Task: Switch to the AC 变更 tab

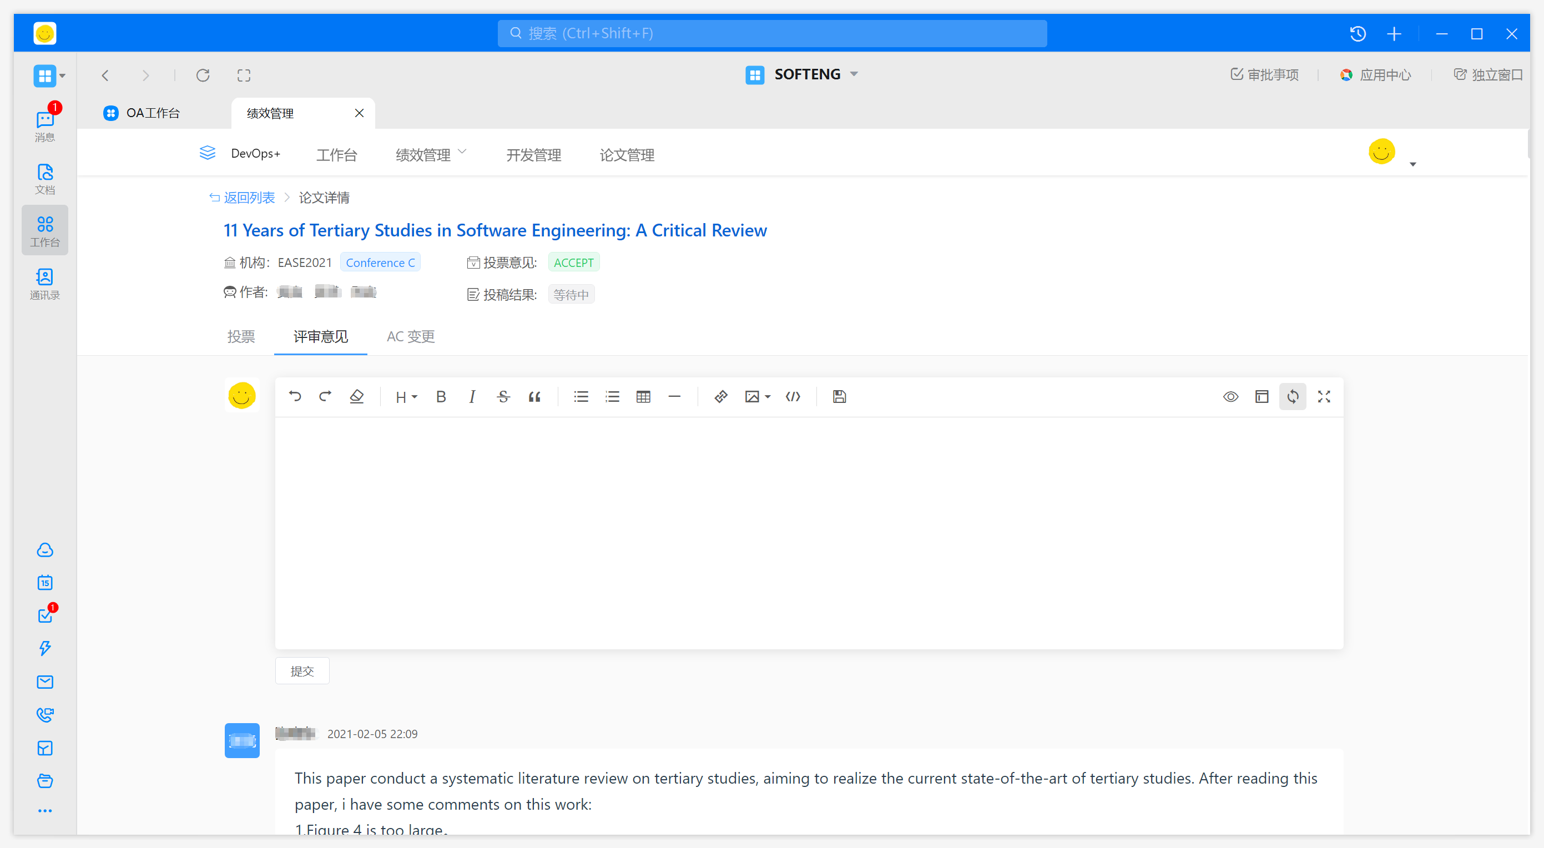Action: 411,336
